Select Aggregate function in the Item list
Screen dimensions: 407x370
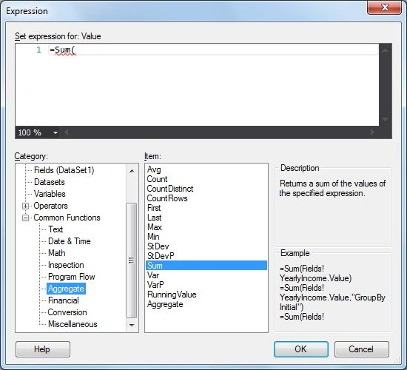pyautogui.click(x=165, y=304)
